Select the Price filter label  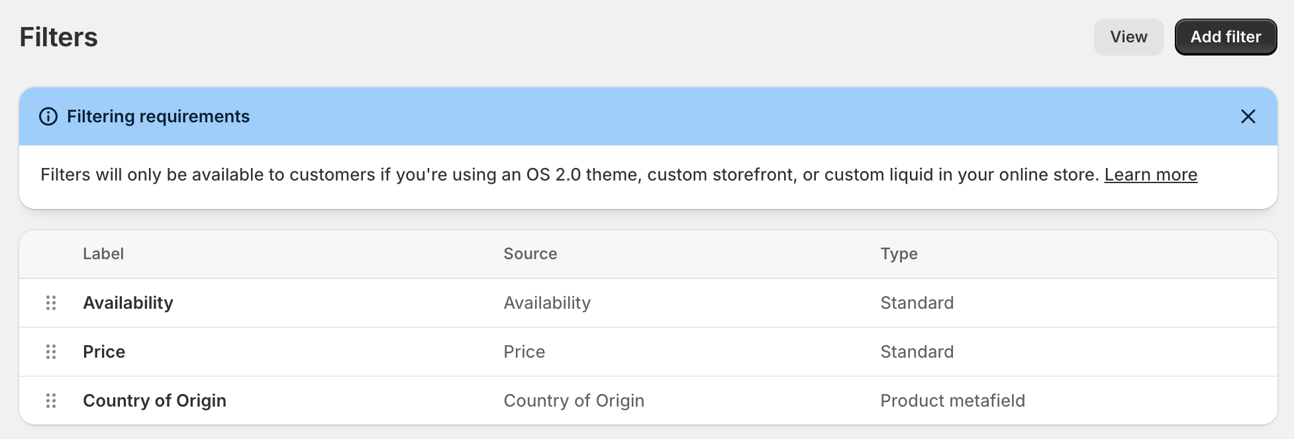tap(104, 352)
